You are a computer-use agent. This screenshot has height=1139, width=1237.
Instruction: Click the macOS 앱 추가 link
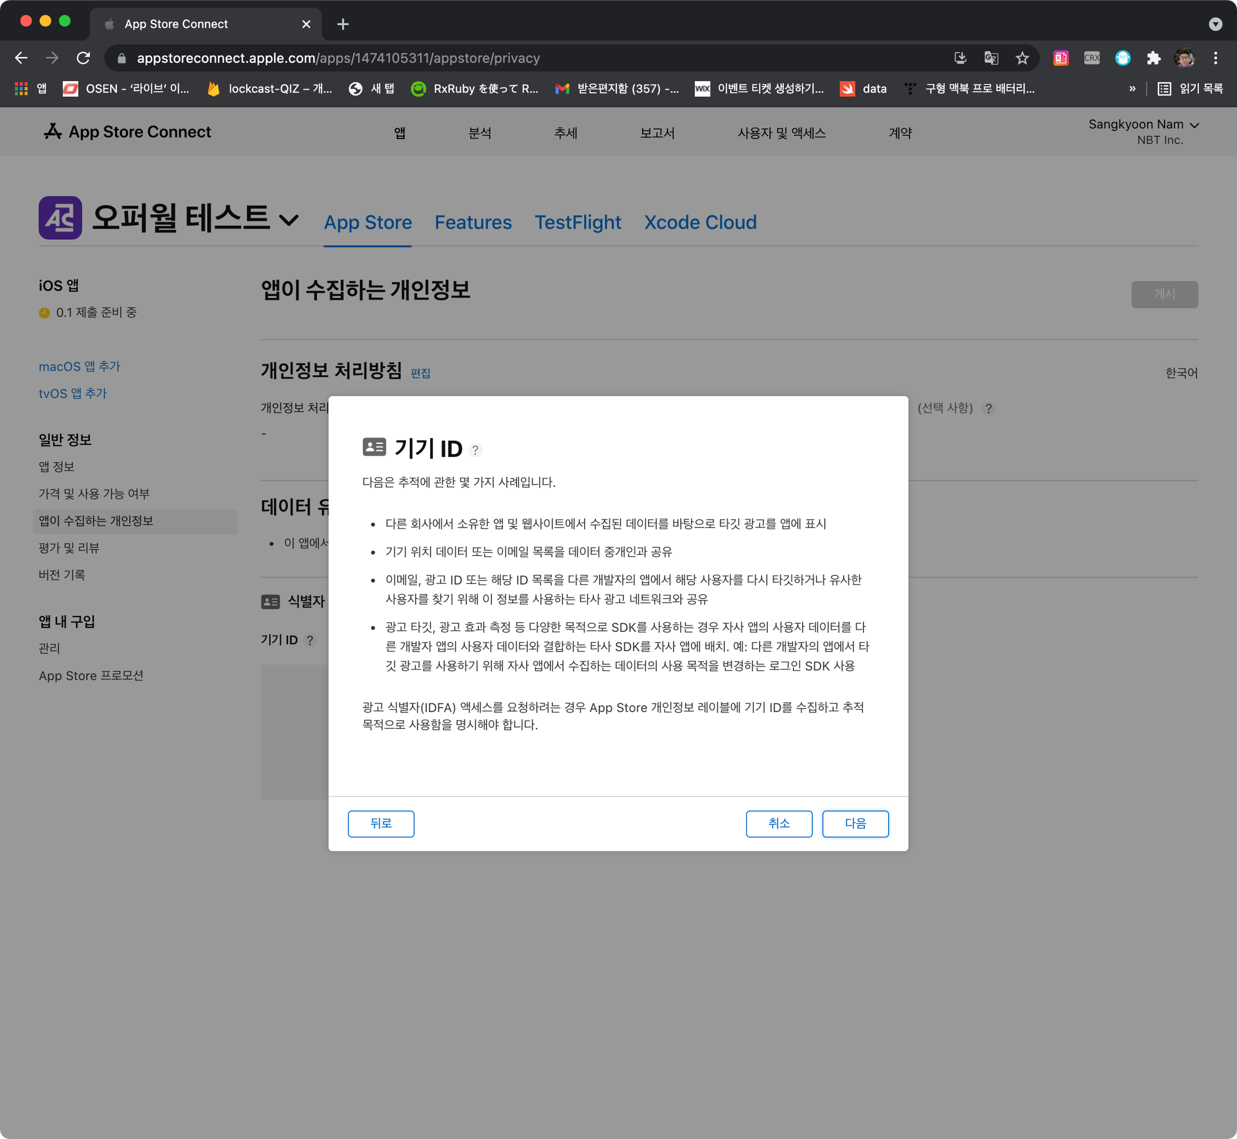tap(79, 367)
